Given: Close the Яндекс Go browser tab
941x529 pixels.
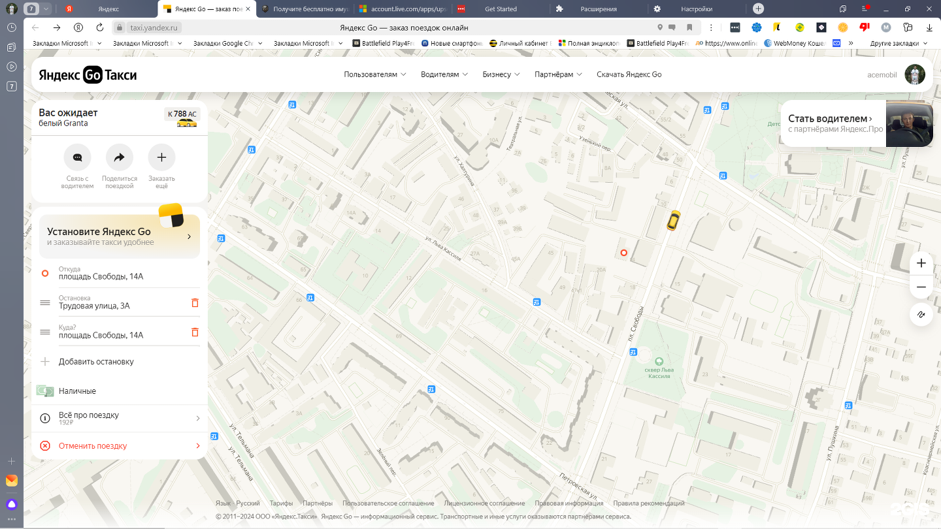Looking at the screenshot, I should coord(248,8).
